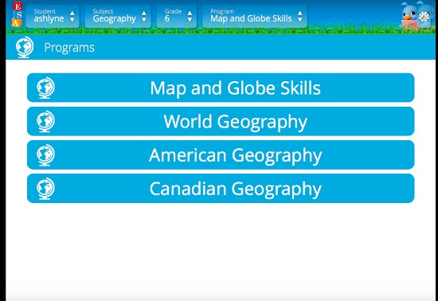Click the Programs header title
The image size is (438, 301).
pos(69,48)
